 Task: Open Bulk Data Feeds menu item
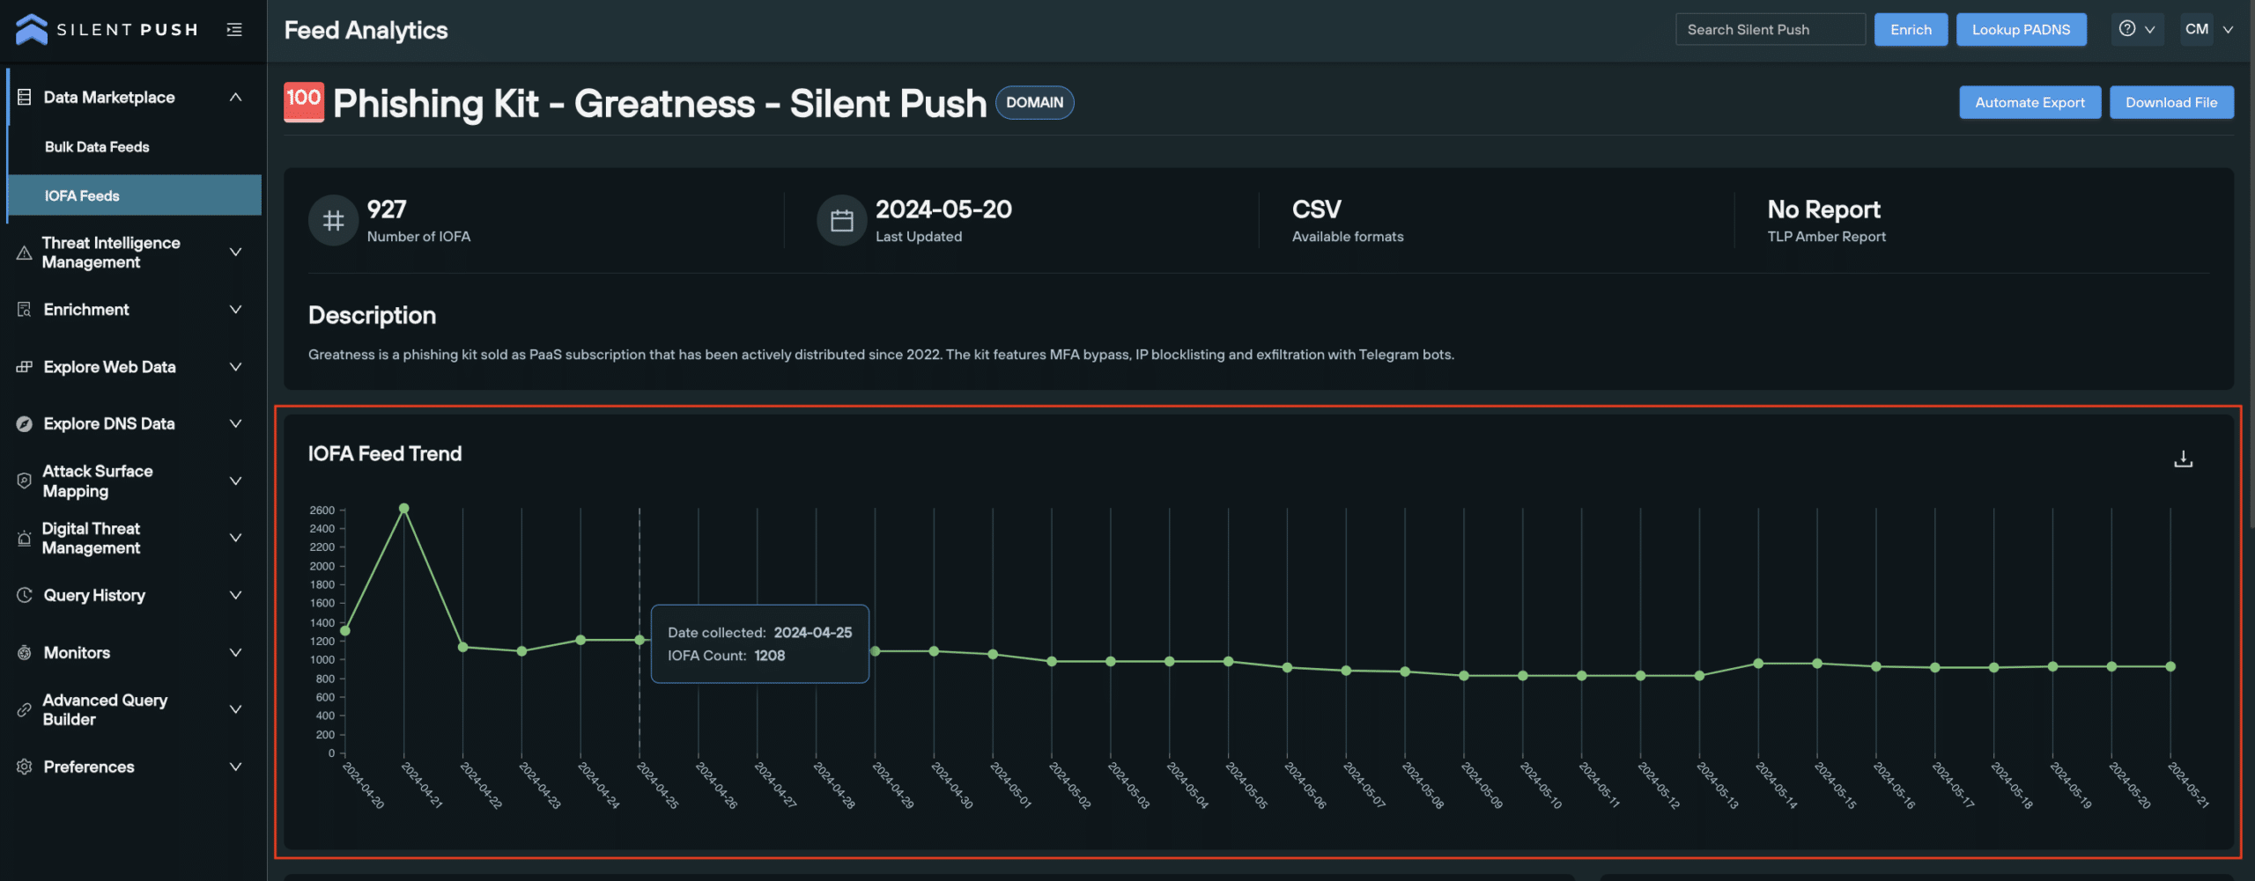[97, 147]
